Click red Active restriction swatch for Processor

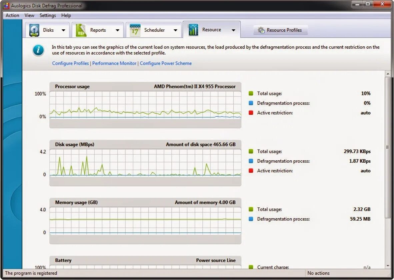click(251, 113)
